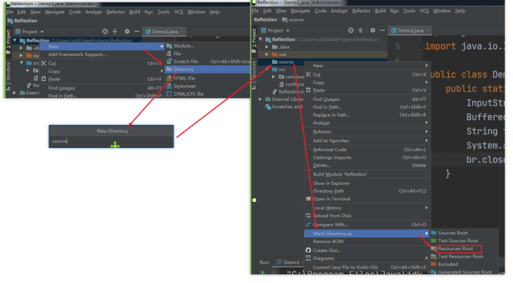The image size is (513, 283).
Task: Click New Directory name input field
Action: coord(111,141)
